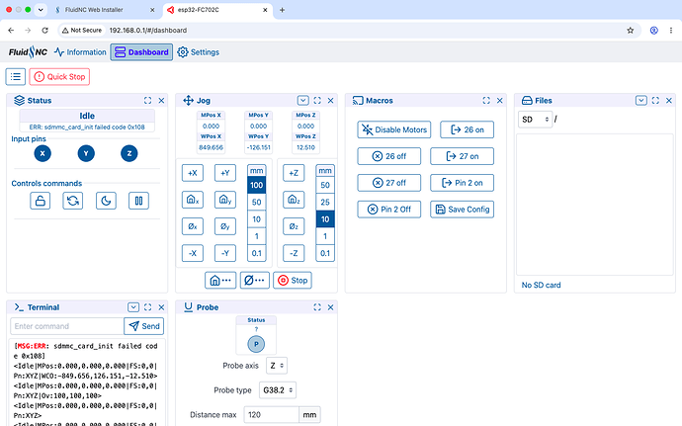Run the 26 on macro
The image size is (682, 426).
click(x=468, y=129)
